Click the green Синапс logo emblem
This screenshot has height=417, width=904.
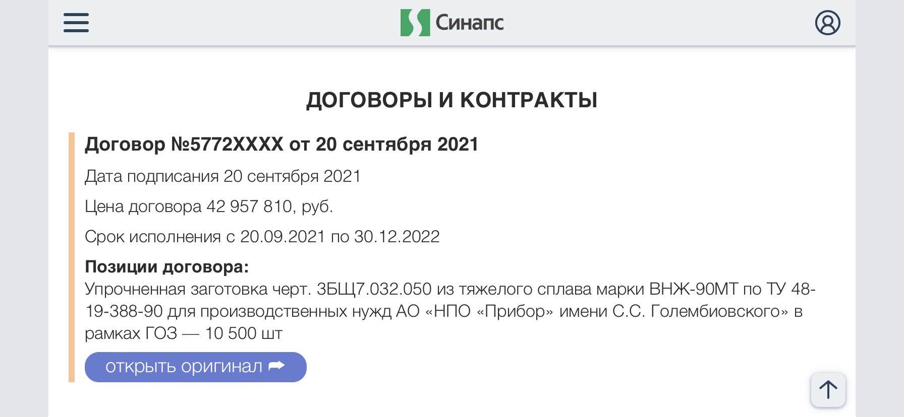click(x=415, y=23)
